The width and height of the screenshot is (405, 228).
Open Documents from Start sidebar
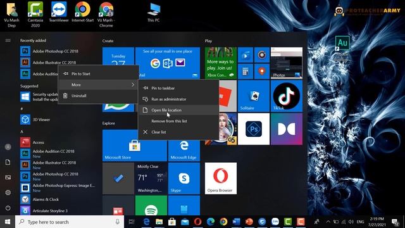[8, 162]
